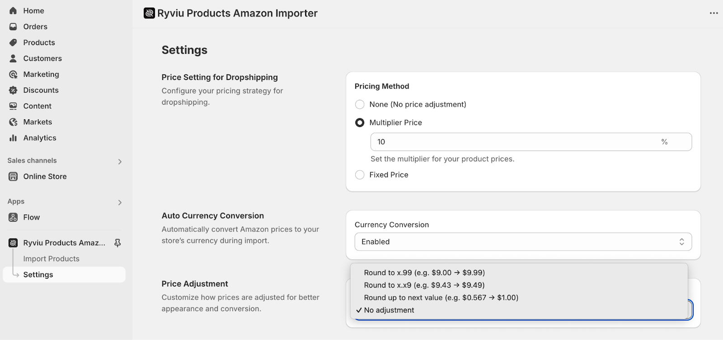Screen dimensions: 723x340
Task: Unpin the Ryviu app pin icon
Action: (x=117, y=243)
